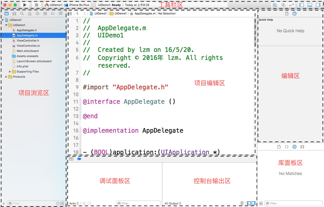Select the Search navigator icon
The image size is (324, 207).
coord(22,13)
